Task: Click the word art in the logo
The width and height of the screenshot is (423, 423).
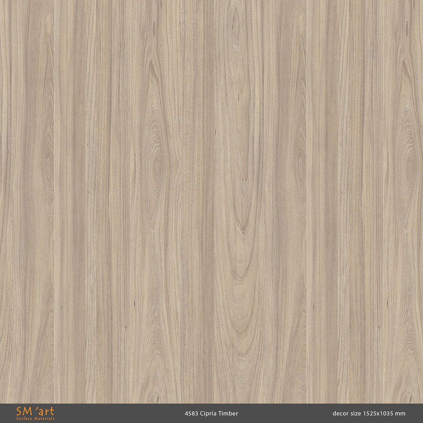Action: point(47,411)
